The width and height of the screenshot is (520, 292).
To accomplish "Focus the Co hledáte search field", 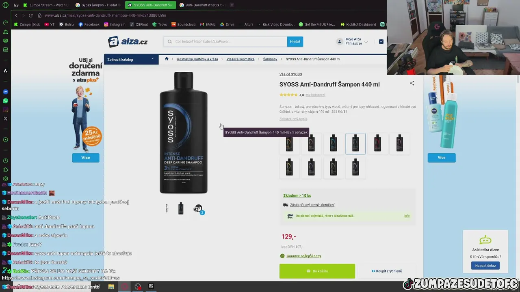I will [x=225, y=41].
